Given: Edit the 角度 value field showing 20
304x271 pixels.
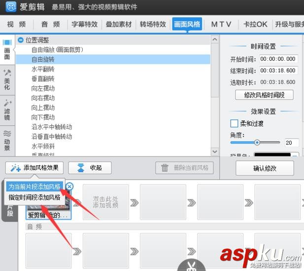Looking at the screenshot, I should (291, 143).
